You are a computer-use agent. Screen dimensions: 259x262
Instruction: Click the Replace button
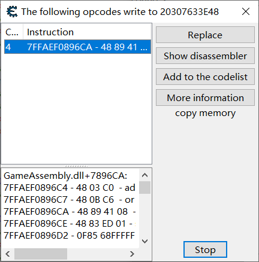tap(205, 35)
